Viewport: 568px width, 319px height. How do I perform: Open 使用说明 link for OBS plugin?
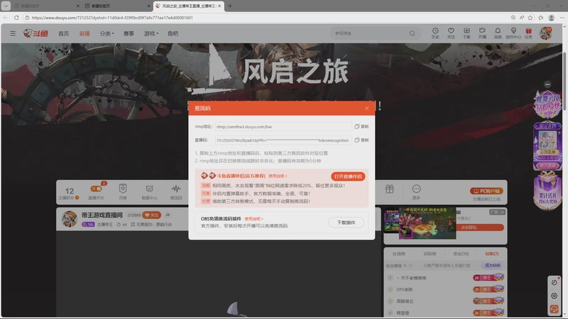click(x=253, y=219)
